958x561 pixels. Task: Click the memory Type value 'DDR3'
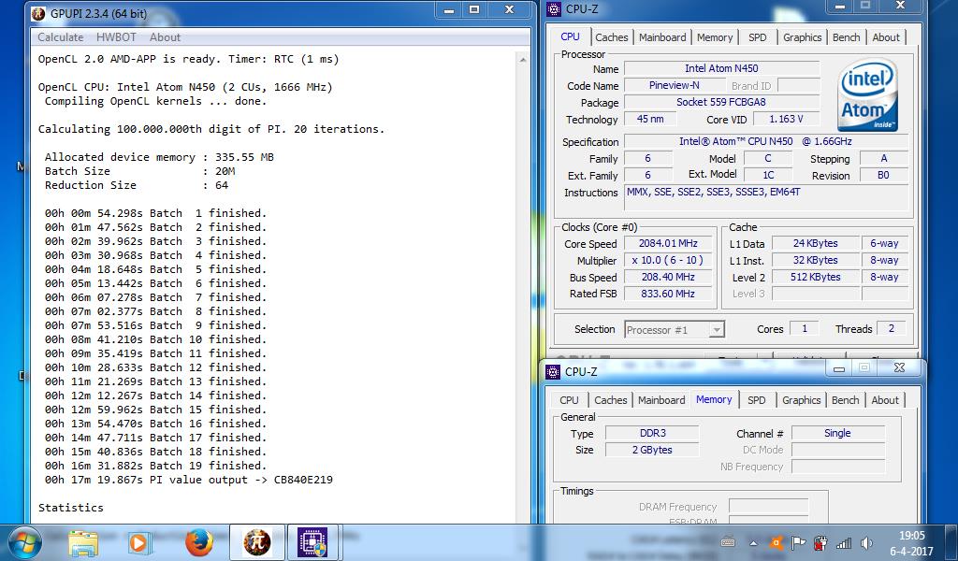tap(652, 433)
